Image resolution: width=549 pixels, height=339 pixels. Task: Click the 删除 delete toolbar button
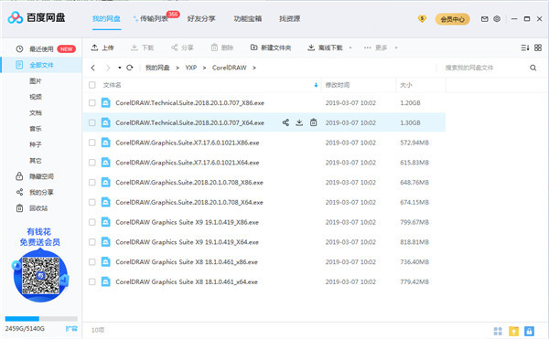pos(222,48)
